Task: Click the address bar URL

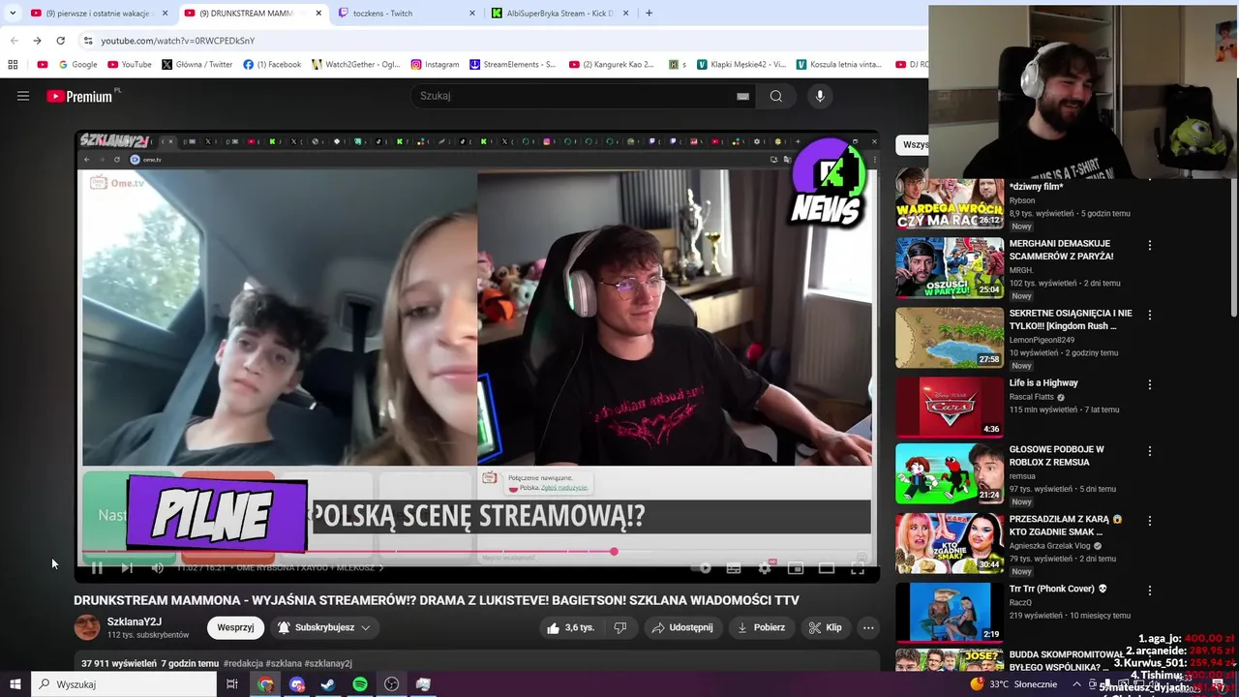Action: (178, 41)
